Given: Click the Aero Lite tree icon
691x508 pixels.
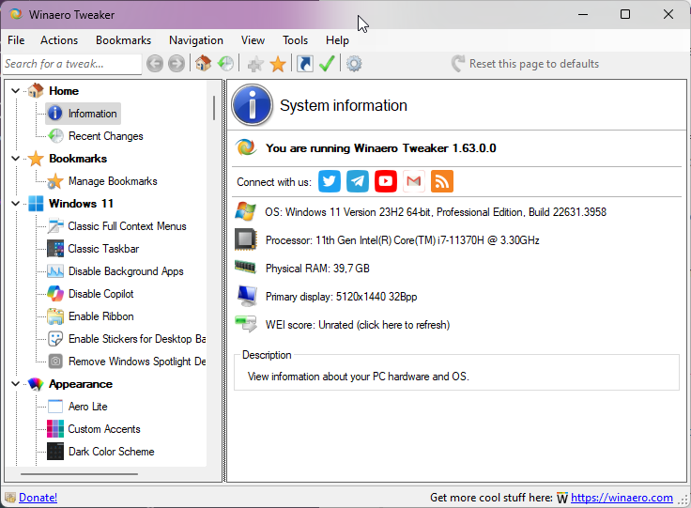Looking at the screenshot, I should pyautogui.click(x=55, y=407).
